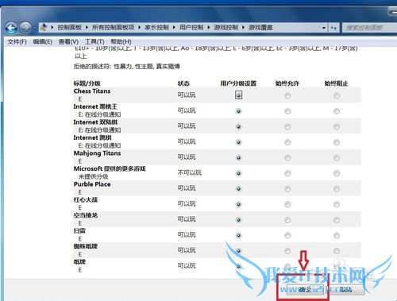The image size is (397, 301).
Task: Go back using the Back arrow button
Action: coord(11,28)
